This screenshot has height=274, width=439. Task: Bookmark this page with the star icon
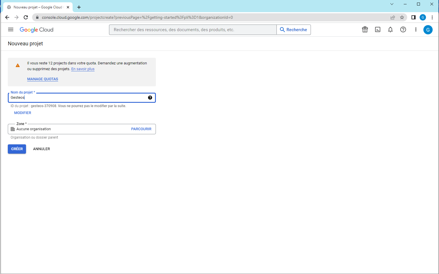coord(402,17)
